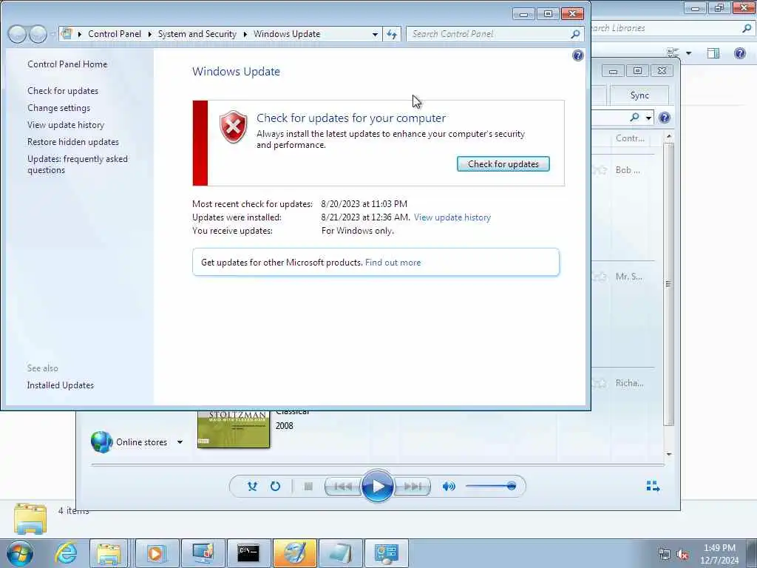
Task: Turn on repeat in Media Player
Action: coord(275,487)
